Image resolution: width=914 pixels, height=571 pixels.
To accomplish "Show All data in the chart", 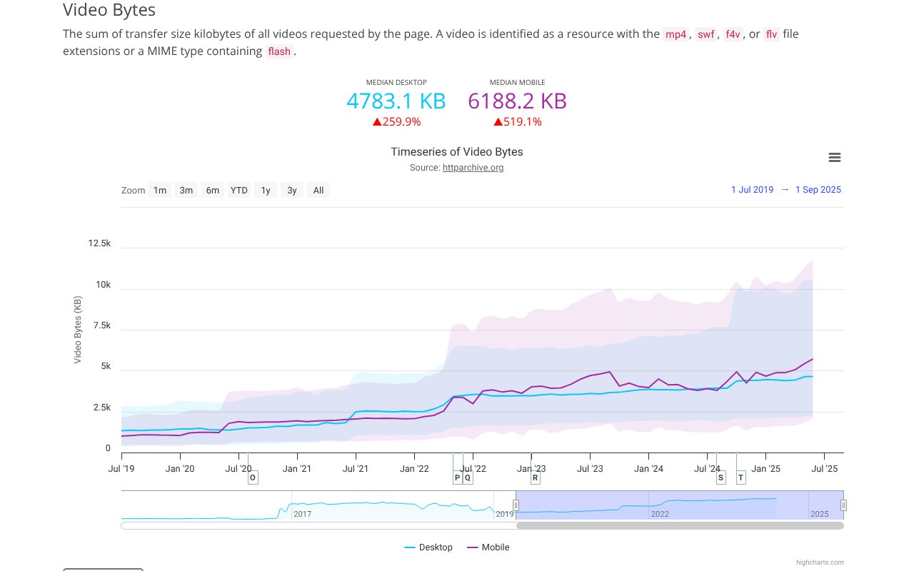I will click(x=318, y=191).
